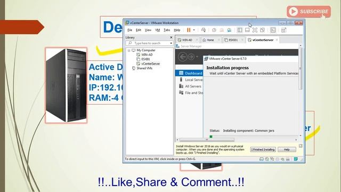Close the vCenterServer tab
This screenshot has width=341, height=192.
[x=277, y=40]
